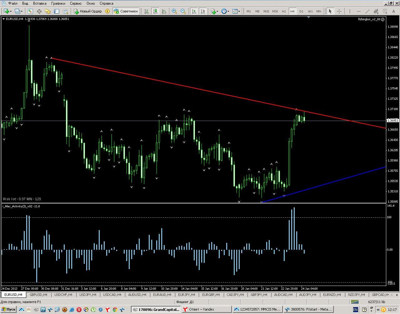Open the indicators list icon
The height and width of the screenshot is (314, 400).
(x=213, y=11)
